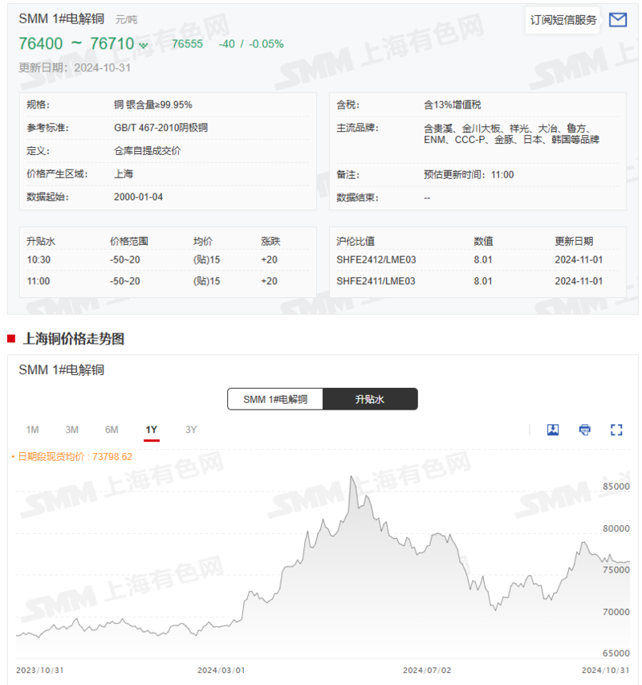
Task: Expand the chart to fullscreen
Action: 616,430
